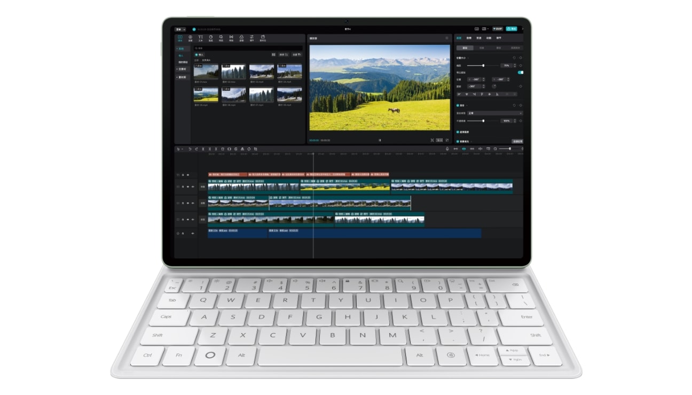
Task: Toggle the 超清画质 checkbox
Action: pos(458,132)
